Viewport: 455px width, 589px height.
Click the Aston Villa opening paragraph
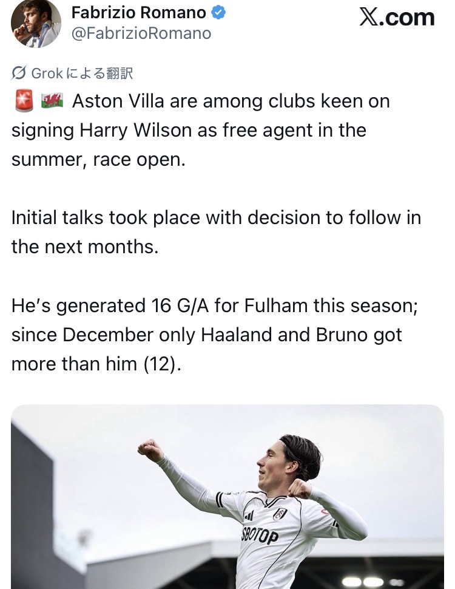200,130
